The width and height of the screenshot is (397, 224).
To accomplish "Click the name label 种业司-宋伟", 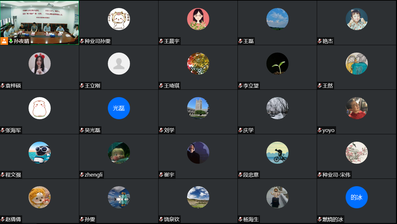I will (x=336, y=175).
